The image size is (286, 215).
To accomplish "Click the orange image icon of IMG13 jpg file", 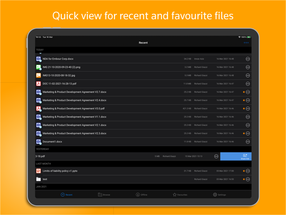I will click(x=38, y=75).
